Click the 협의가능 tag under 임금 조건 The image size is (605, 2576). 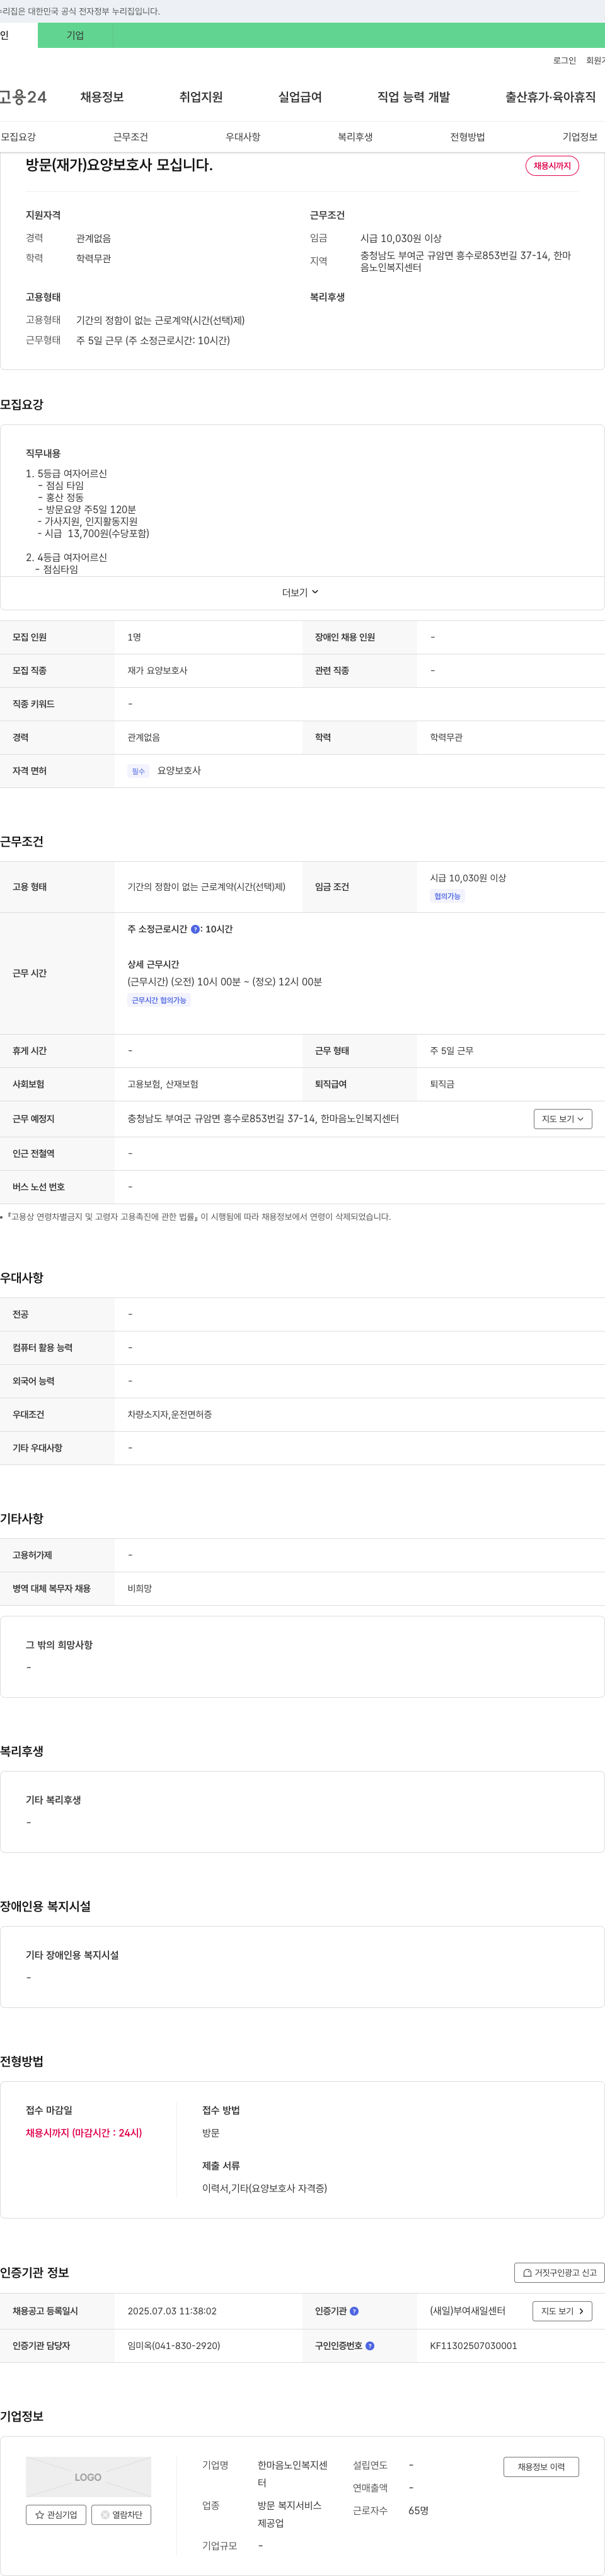click(447, 896)
